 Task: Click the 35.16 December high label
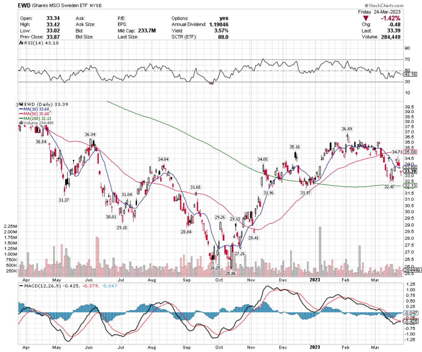tap(295, 147)
